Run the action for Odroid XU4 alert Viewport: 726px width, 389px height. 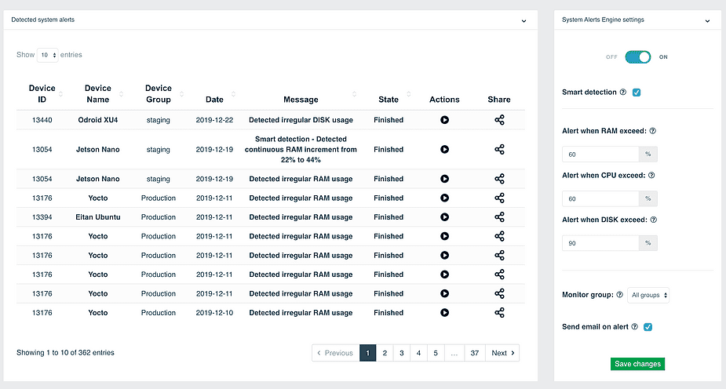[x=444, y=120]
